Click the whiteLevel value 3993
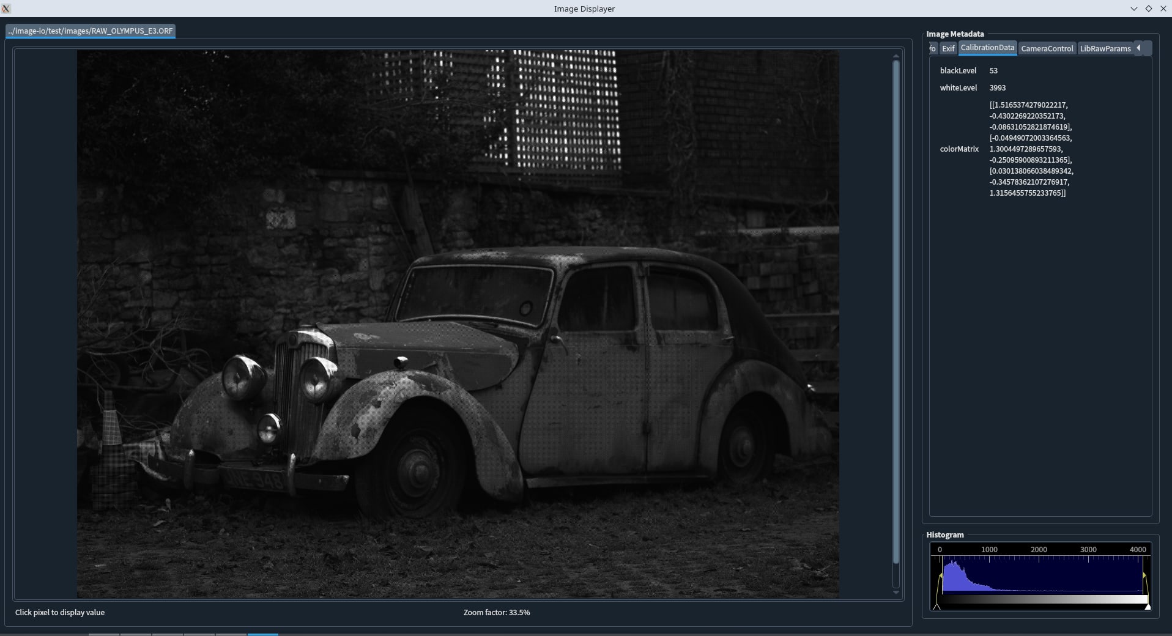 click(997, 88)
